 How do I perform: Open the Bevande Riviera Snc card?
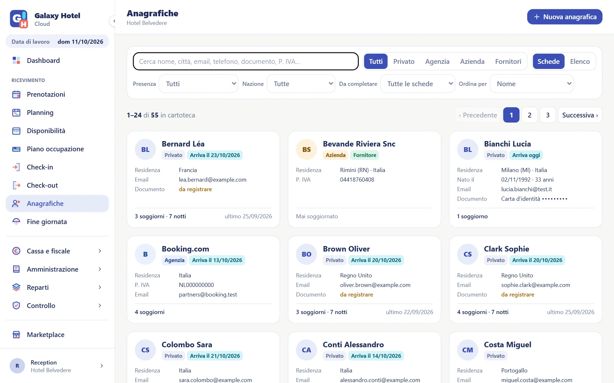coord(365,179)
